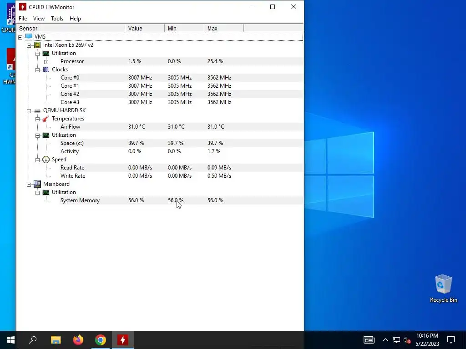Collapse the Mainboard node
This screenshot has height=349, width=466.
(x=29, y=184)
